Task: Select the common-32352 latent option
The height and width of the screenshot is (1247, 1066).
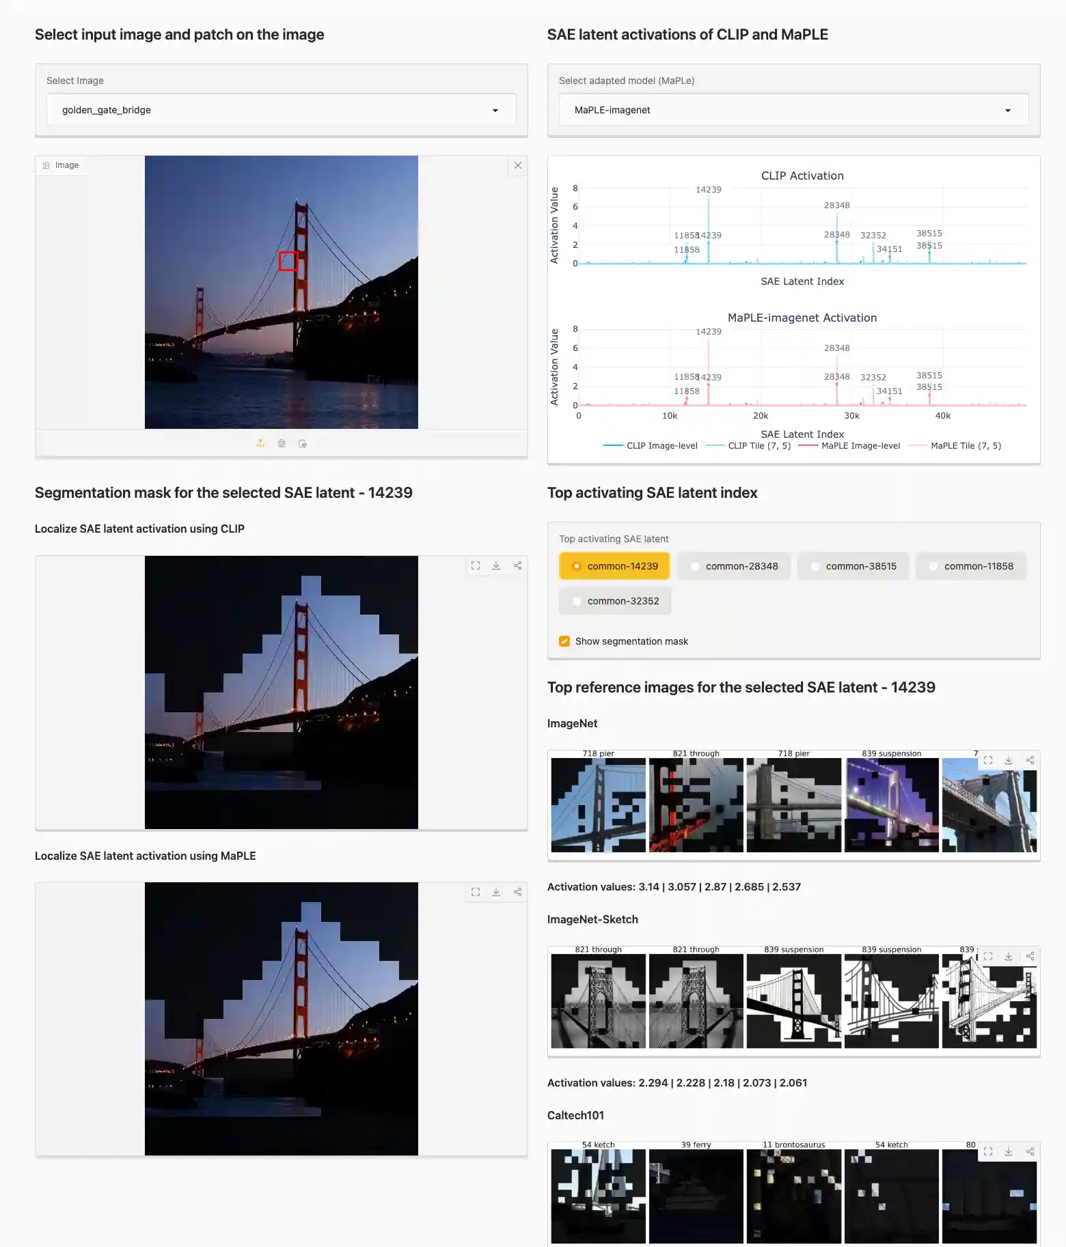Action: (615, 601)
